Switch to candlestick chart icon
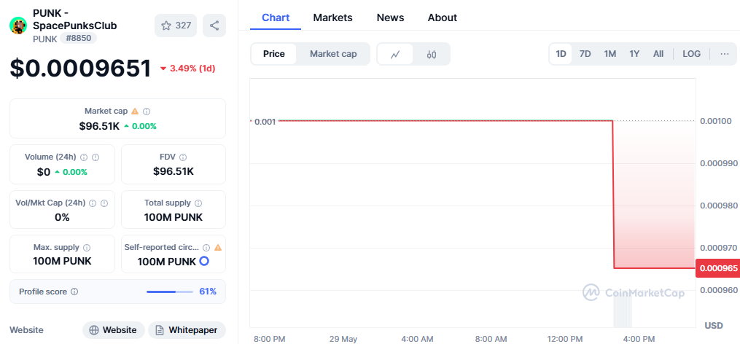740x344 pixels. 432,54
